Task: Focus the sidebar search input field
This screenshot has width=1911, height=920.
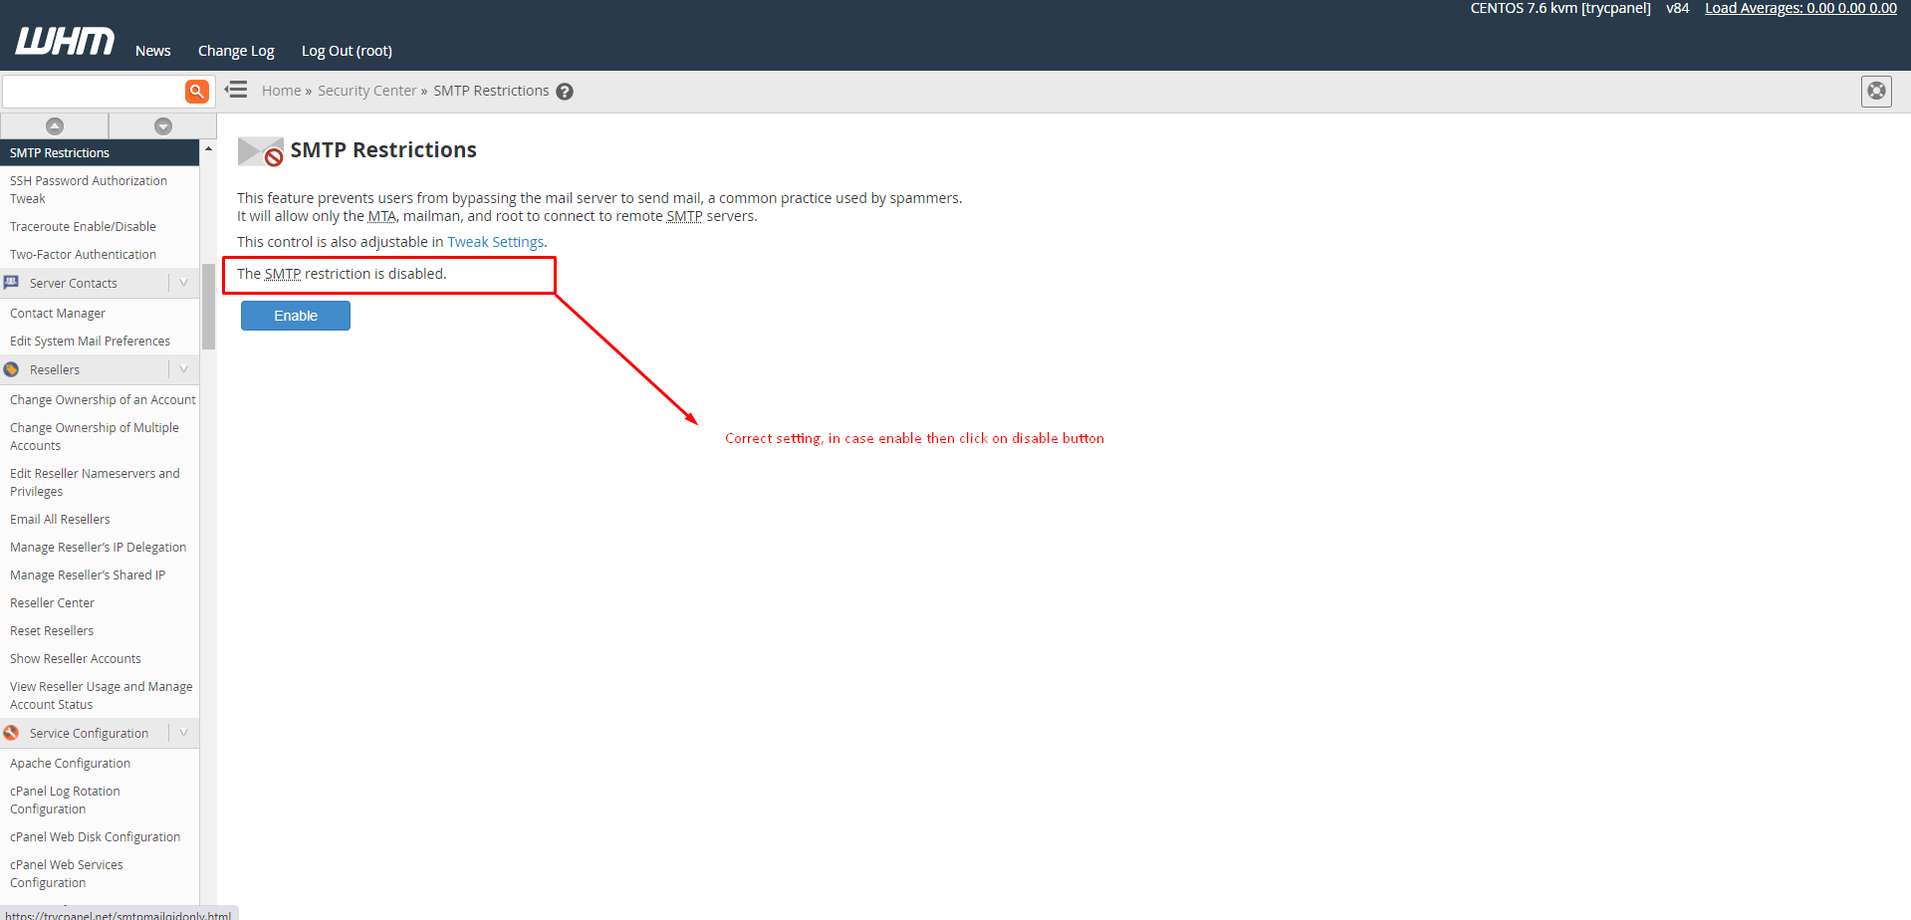Action: 94,91
